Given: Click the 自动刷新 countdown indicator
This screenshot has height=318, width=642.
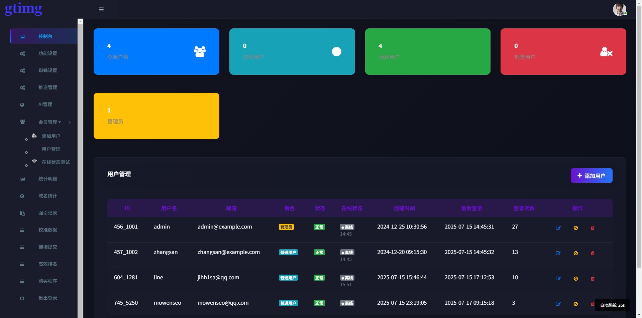Looking at the screenshot, I should pos(612,305).
